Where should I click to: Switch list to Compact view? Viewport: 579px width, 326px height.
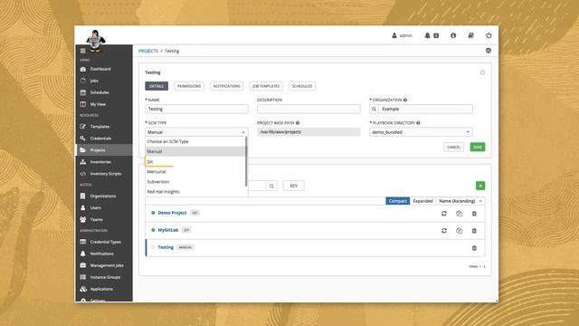(398, 201)
